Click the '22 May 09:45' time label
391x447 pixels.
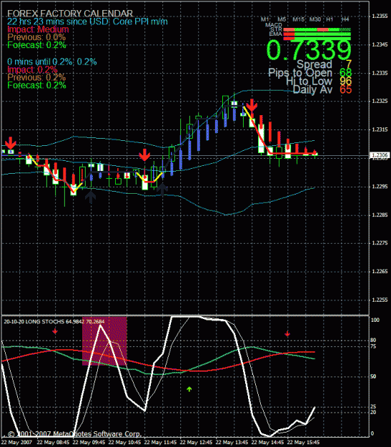(x=89, y=443)
